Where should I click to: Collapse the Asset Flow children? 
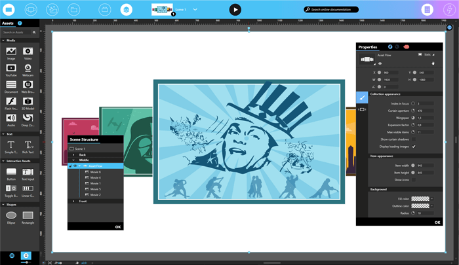(x=79, y=166)
